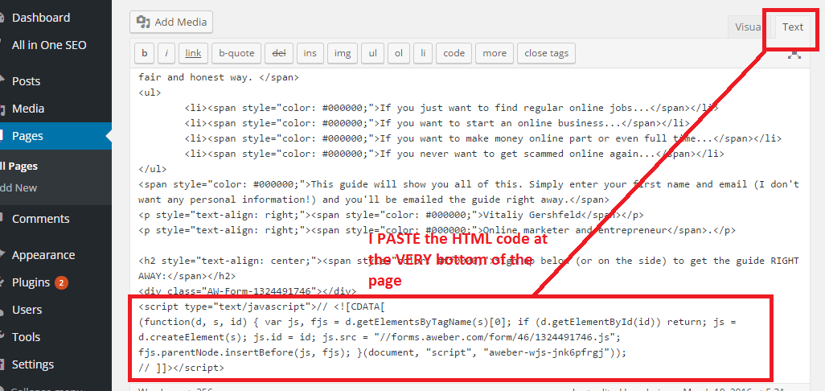This screenshot has height=391, width=825.
Task: Click the Plugins update count badge
Action: (61, 283)
